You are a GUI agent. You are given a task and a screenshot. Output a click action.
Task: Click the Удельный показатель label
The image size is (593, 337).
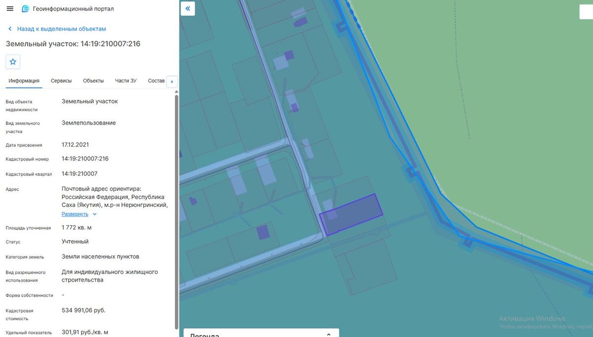[29, 333]
